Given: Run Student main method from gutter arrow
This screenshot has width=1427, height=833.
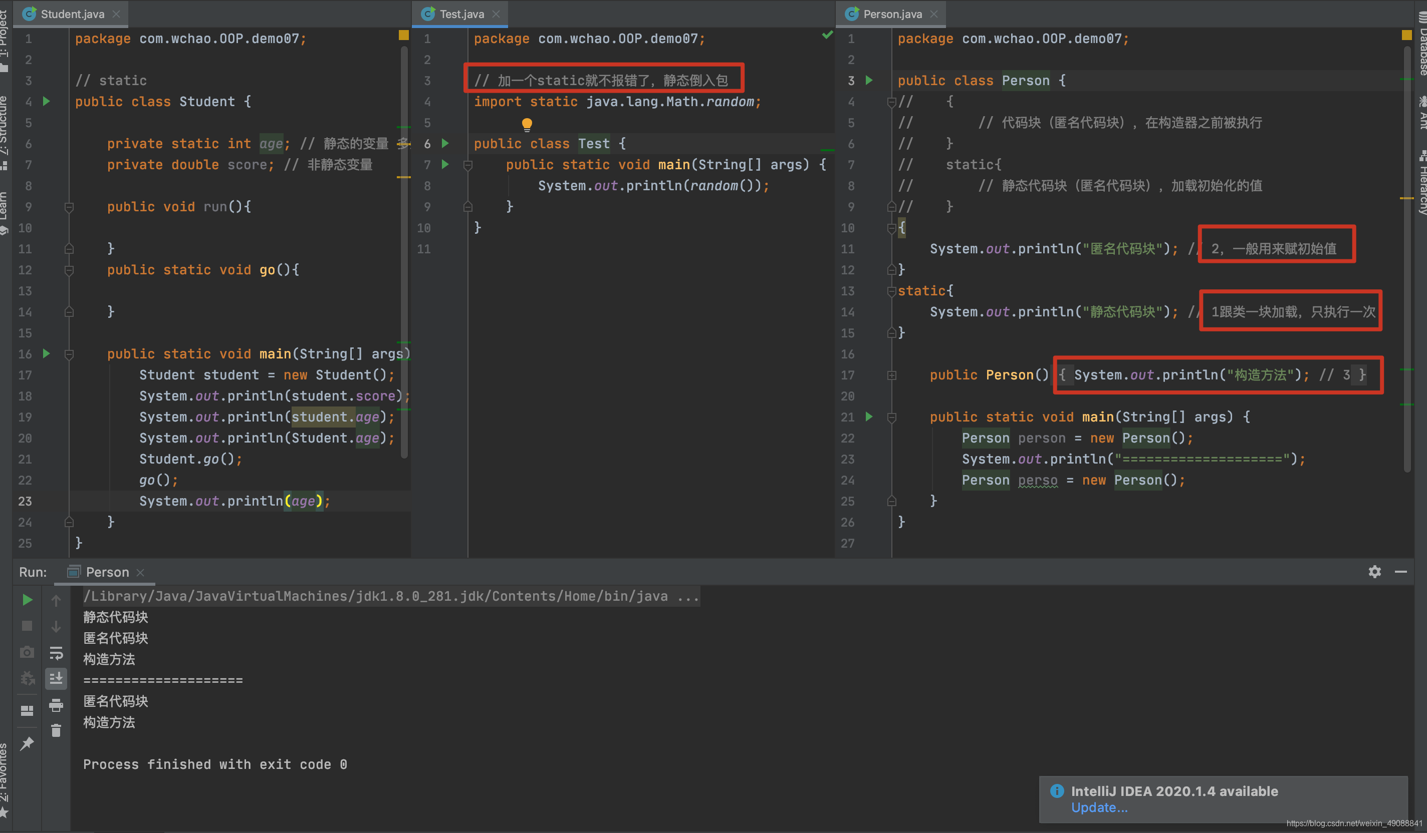Looking at the screenshot, I should coord(47,354).
